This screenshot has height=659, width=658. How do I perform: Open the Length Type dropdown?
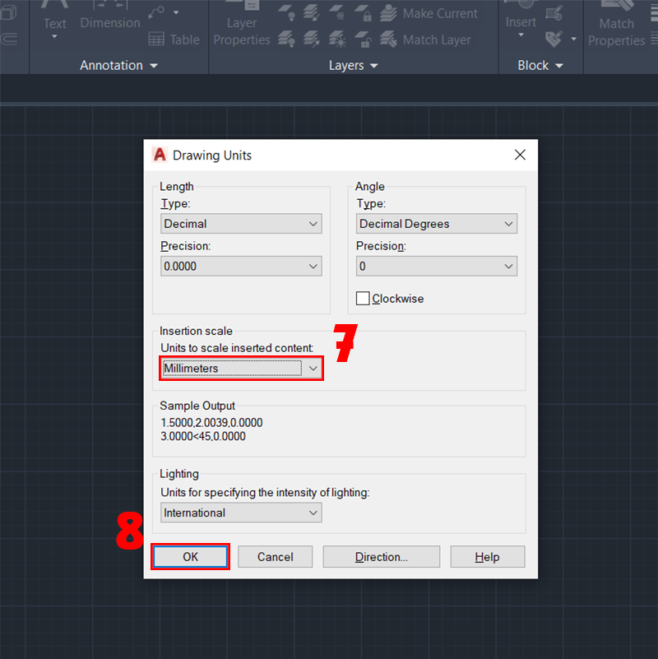(241, 224)
